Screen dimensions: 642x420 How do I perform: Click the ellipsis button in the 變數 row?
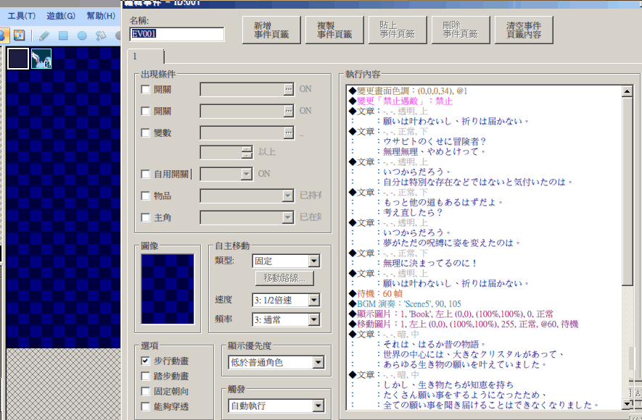(x=289, y=133)
